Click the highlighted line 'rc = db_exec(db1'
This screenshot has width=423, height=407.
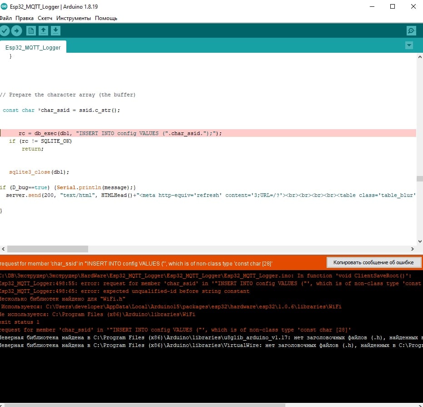click(208, 133)
